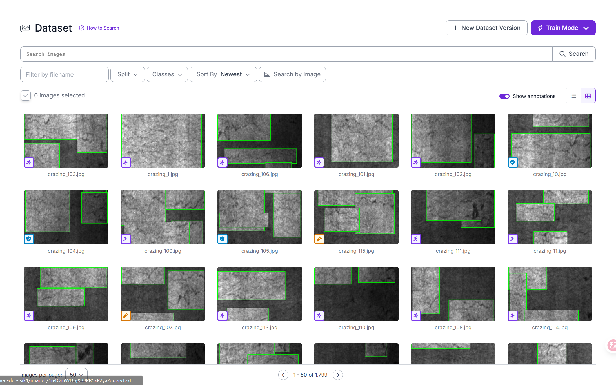
Task: Go to the previous page of images
Action: pyautogui.click(x=283, y=375)
